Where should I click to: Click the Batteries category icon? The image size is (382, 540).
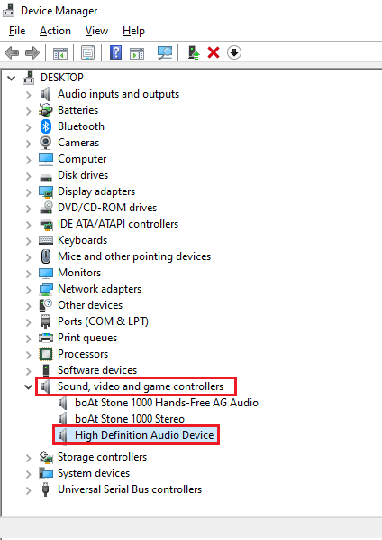tap(46, 110)
